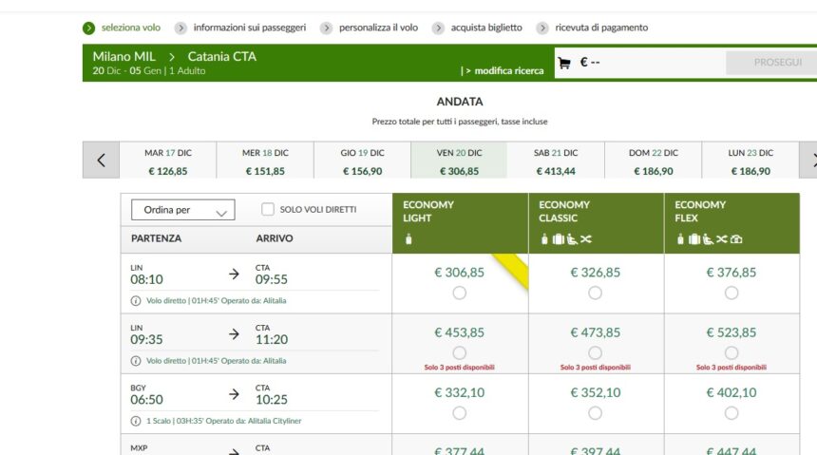Viewport: 817px width, 455px height.
Task: Select Economy Classic €473,85 fare radio
Action: click(x=596, y=352)
